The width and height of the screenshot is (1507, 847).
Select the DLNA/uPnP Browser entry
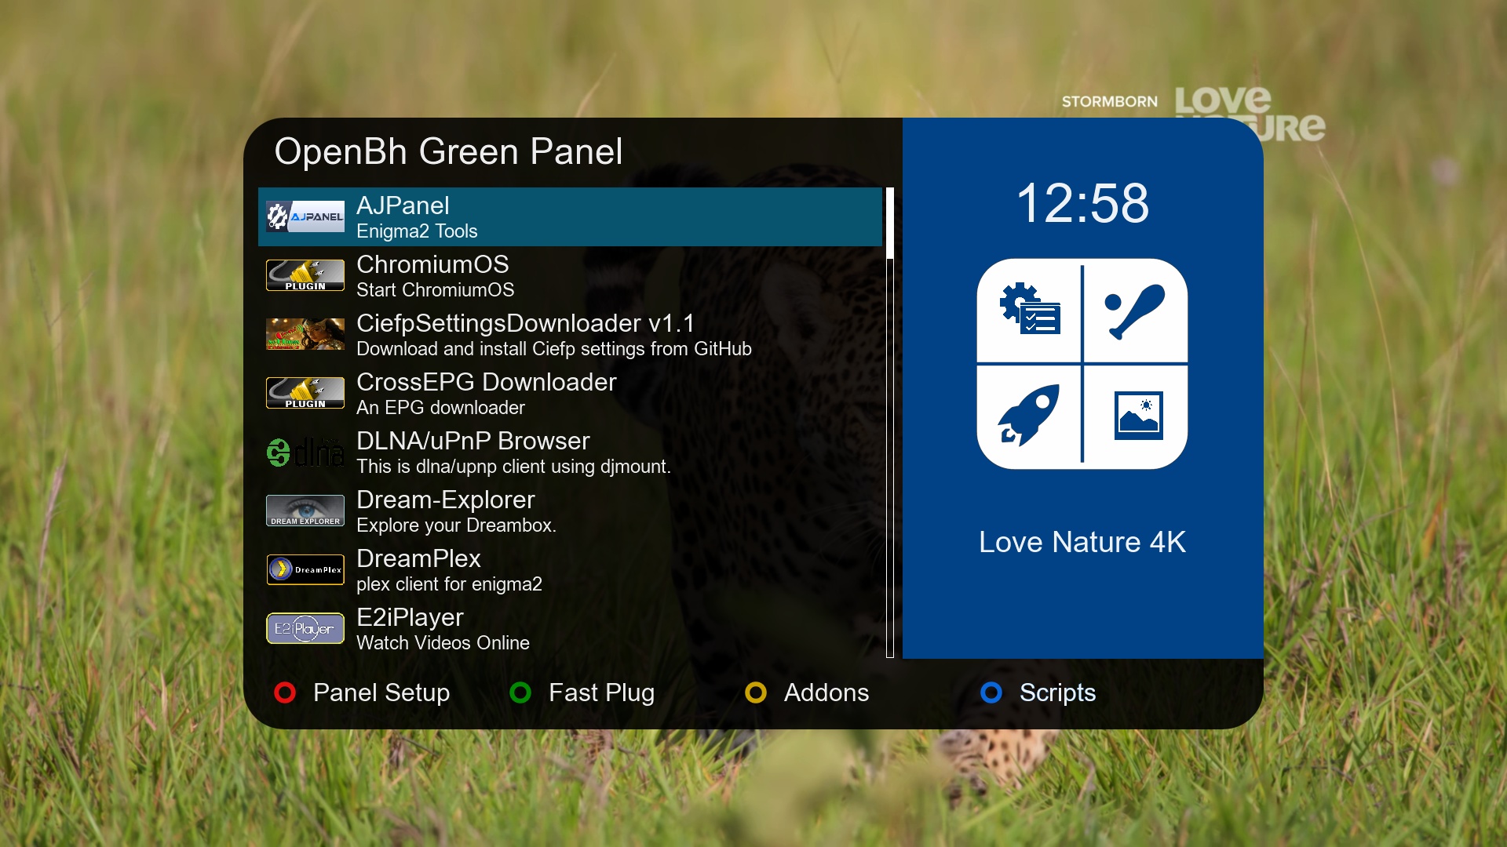570,452
